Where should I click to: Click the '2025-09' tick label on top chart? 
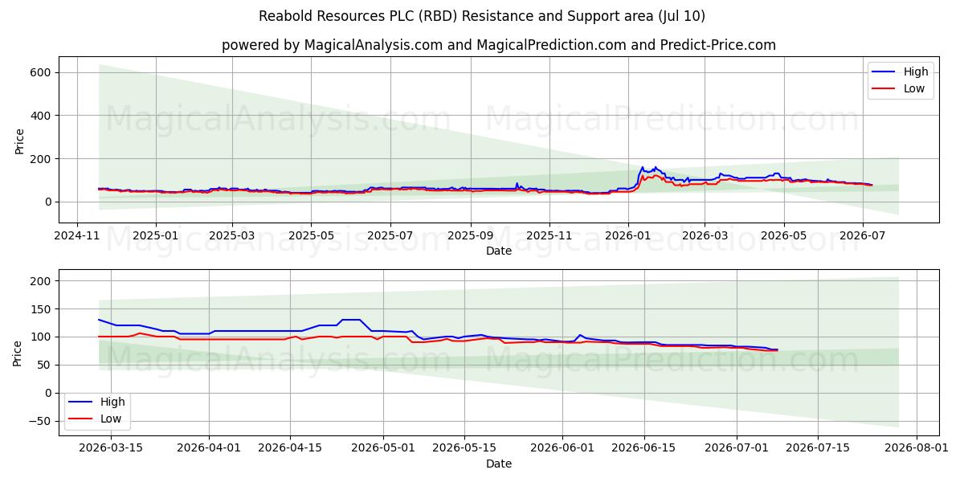click(470, 236)
